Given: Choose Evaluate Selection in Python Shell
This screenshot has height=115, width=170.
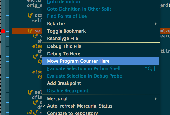Looking at the screenshot, I should (101, 68).
